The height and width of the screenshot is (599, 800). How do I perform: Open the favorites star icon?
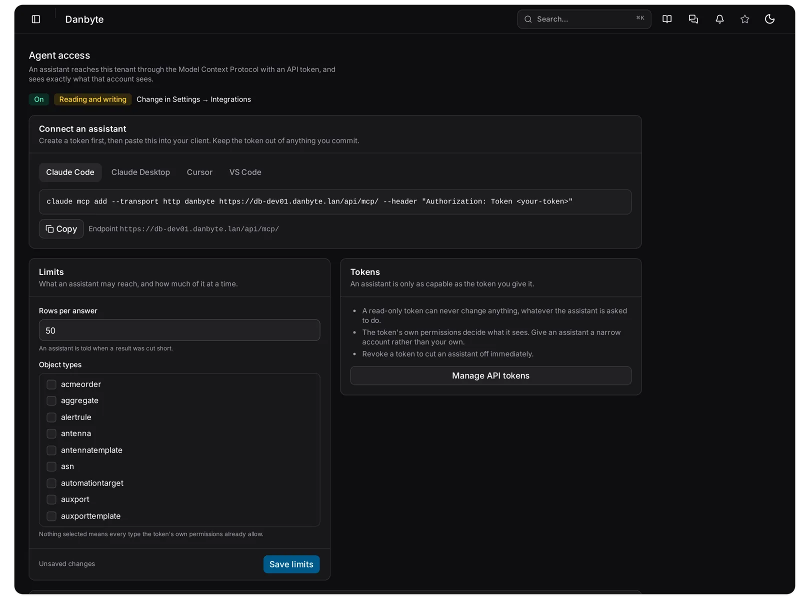745,19
